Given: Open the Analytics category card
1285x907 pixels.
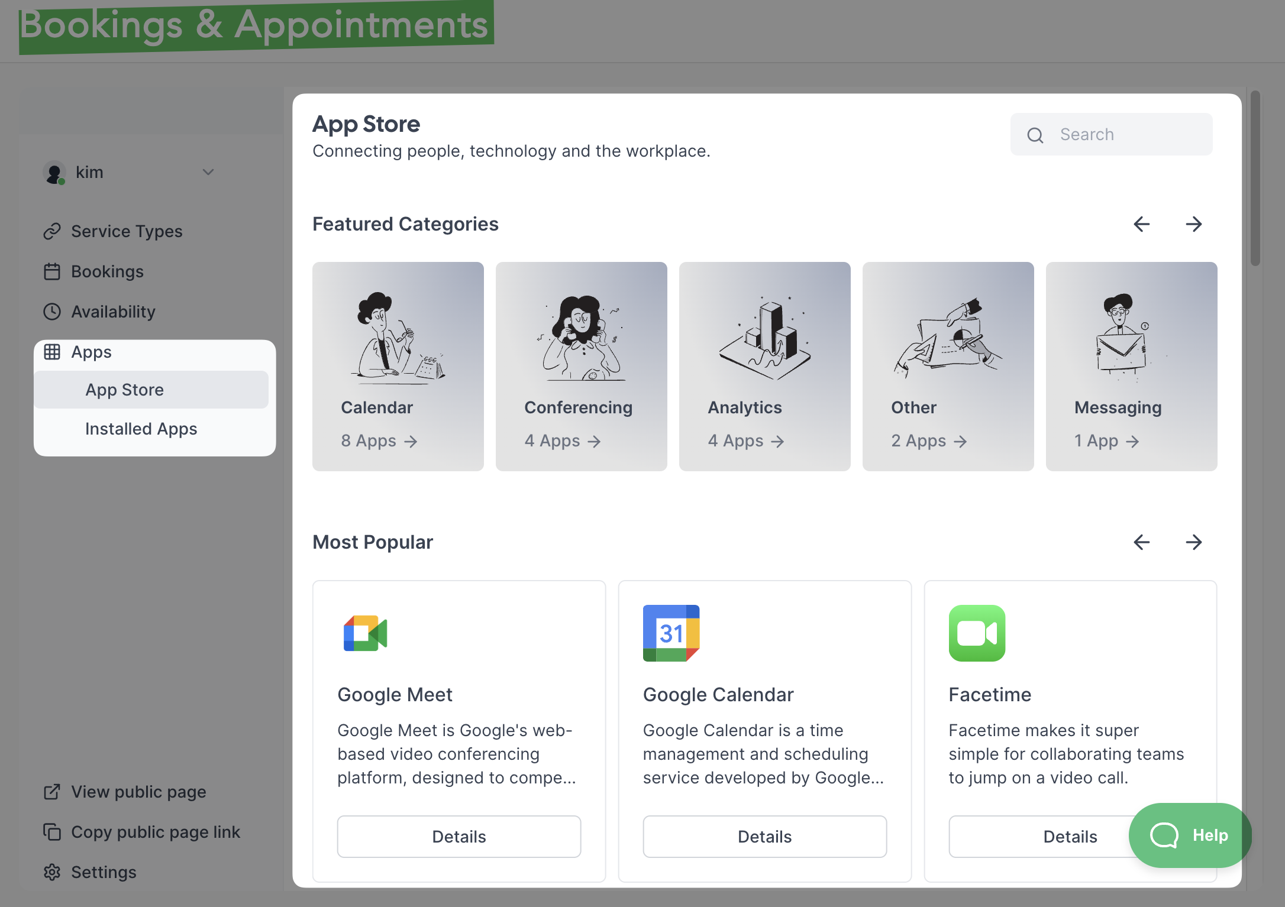Looking at the screenshot, I should click(764, 366).
